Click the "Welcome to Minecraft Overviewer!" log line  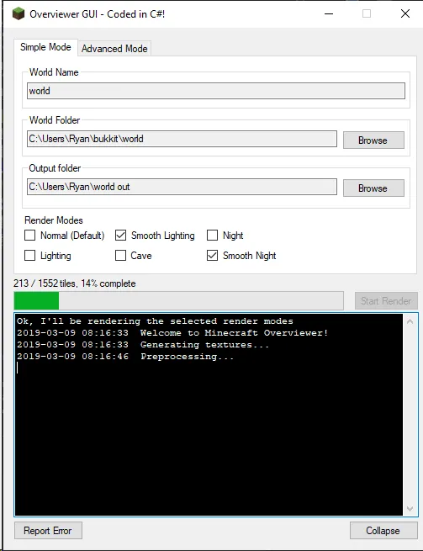pos(172,333)
